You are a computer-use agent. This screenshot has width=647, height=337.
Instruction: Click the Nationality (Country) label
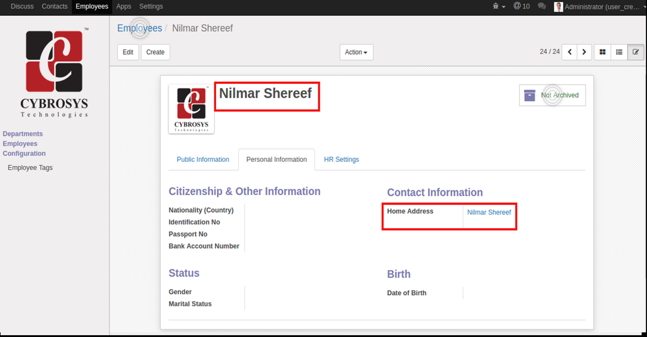point(201,210)
